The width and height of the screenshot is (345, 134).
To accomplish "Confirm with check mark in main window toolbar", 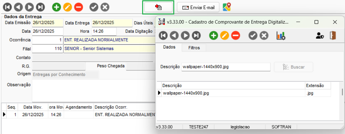I will [94, 7].
